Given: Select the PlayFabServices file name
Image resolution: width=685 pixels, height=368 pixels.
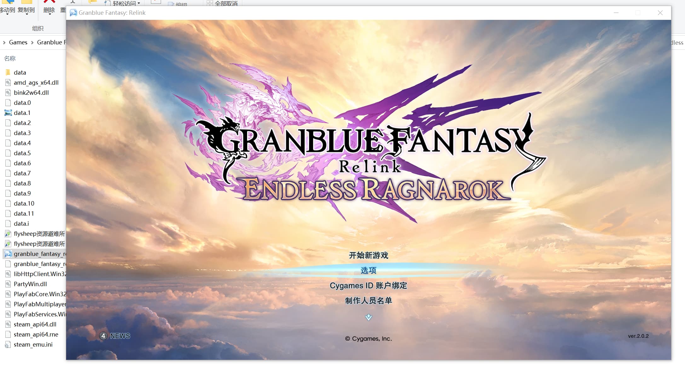Looking at the screenshot, I should tap(40, 314).
